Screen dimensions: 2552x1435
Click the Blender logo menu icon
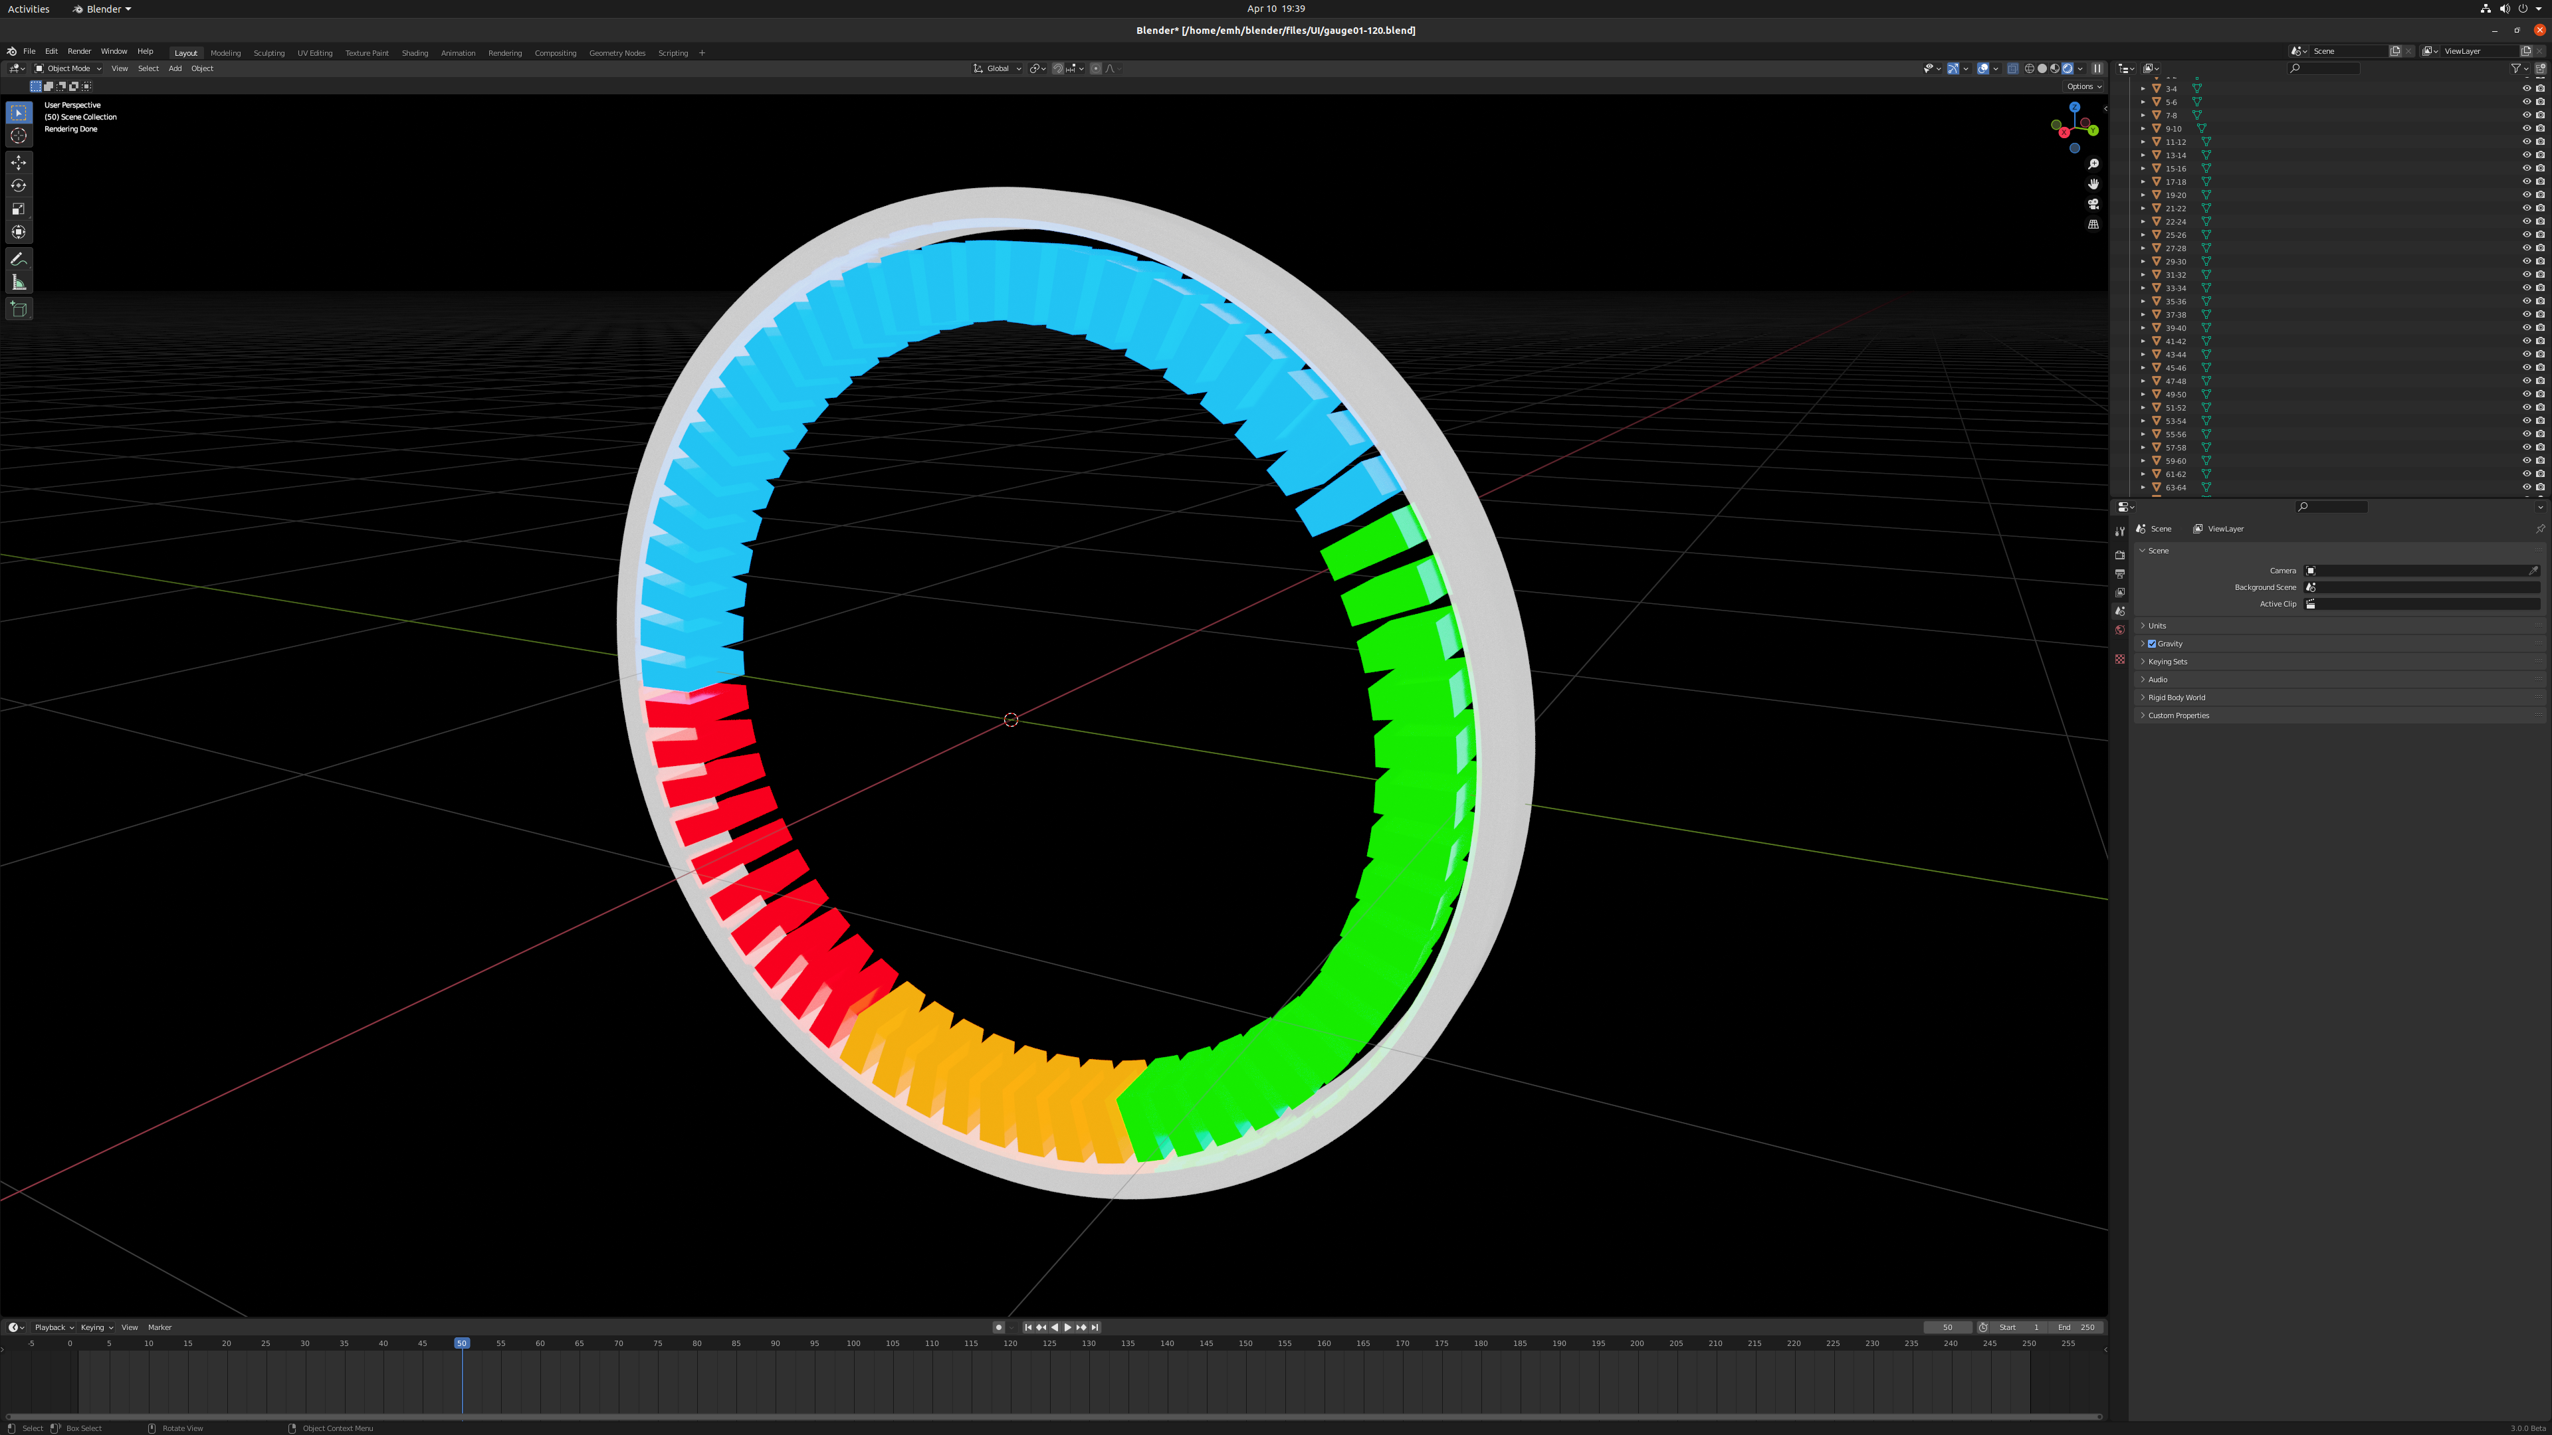12,52
